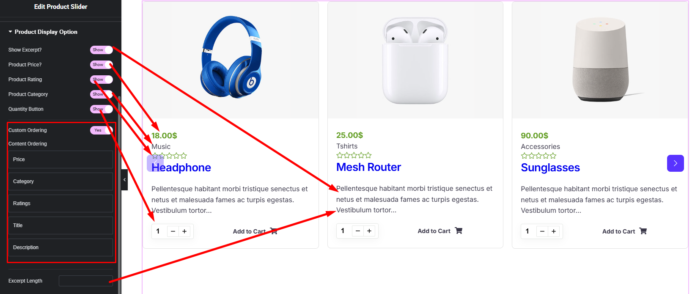Click the previous slide arrow button
Image resolution: width=695 pixels, height=294 pixels.
coord(155,163)
